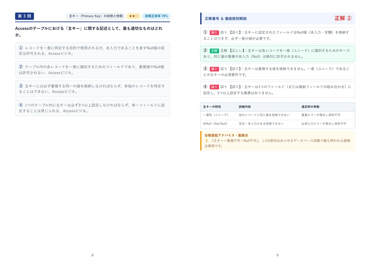Select answer option ③ about duplicate values required
Viewport: 370px width, 263px height.
(x=92, y=89)
